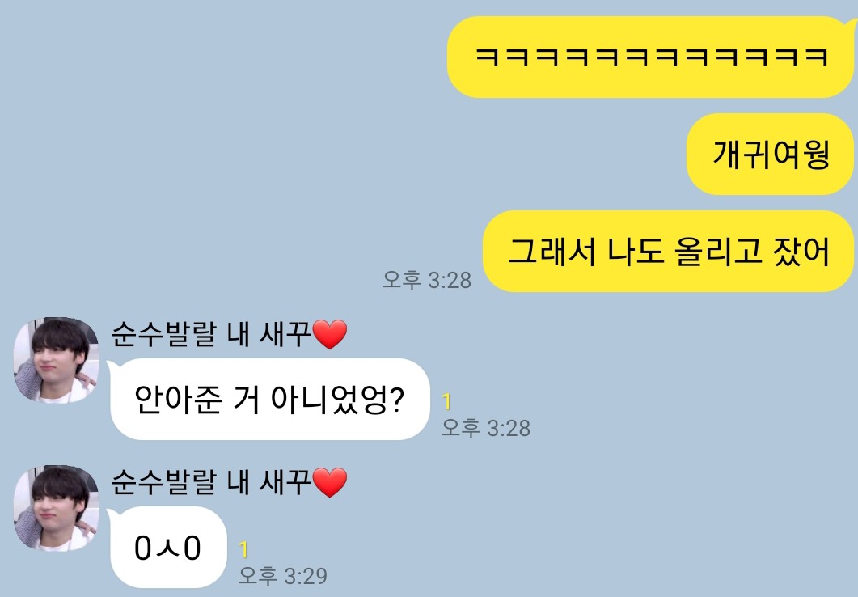
Task: Tap red heart emoji in upper sender name
Action: pos(329,334)
